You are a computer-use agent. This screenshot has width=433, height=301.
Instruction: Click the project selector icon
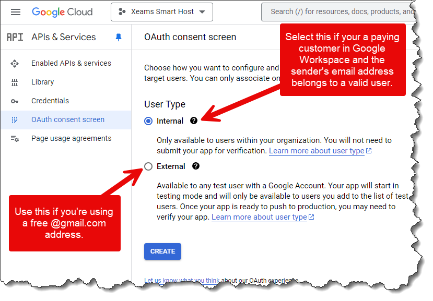point(122,12)
